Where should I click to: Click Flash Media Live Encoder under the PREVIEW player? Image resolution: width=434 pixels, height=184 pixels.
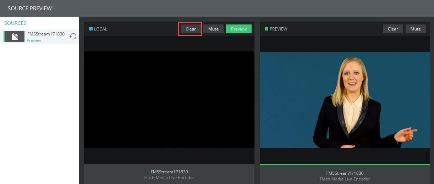point(345,179)
